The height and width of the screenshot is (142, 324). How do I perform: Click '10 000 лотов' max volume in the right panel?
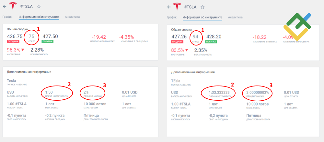pos(258,104)
